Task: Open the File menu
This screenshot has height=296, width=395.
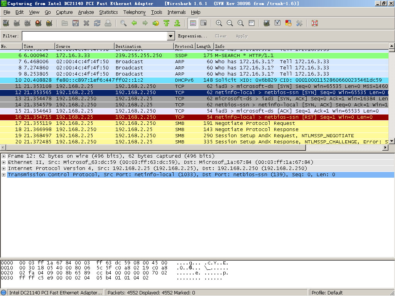Action: click(7, 12)
